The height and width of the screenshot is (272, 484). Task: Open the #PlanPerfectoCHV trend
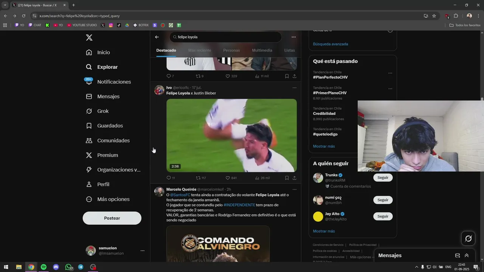(330, 77)
